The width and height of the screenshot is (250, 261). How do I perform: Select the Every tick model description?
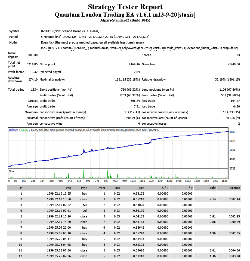[92, 42]
